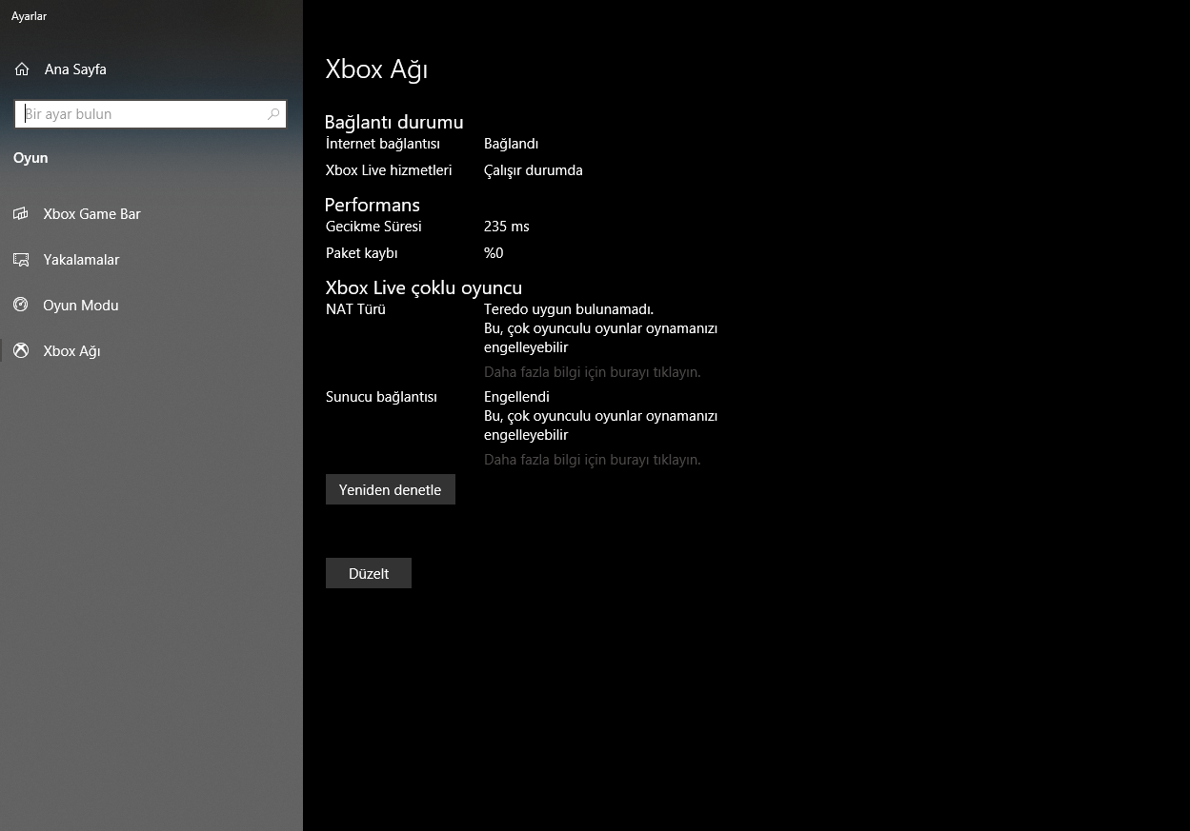Viewport: 1190px width, 831px height.
Task: Click the 'Xbox Ağı' page heading
Action: click(x=376, y=69)
